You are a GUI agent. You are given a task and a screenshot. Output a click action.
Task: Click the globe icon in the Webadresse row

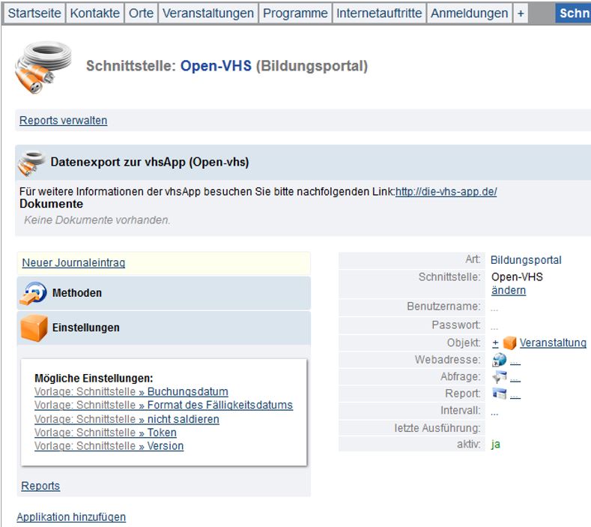coord(500,360)
